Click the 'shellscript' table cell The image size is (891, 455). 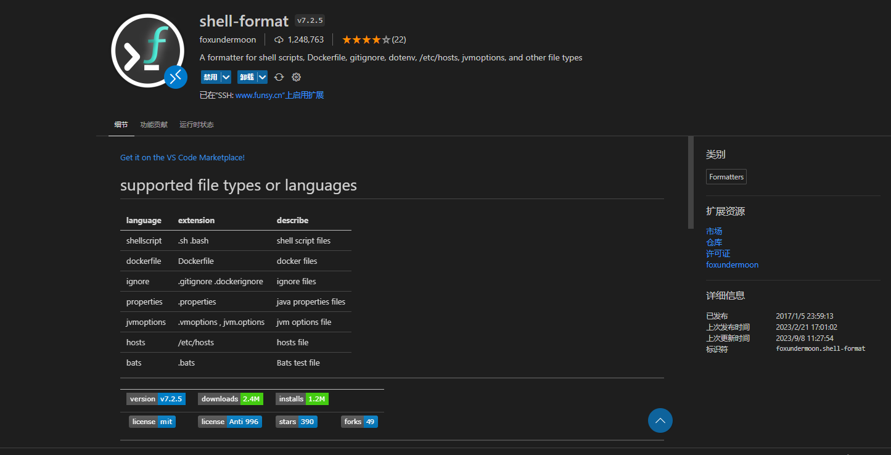[x=144, y=240]
